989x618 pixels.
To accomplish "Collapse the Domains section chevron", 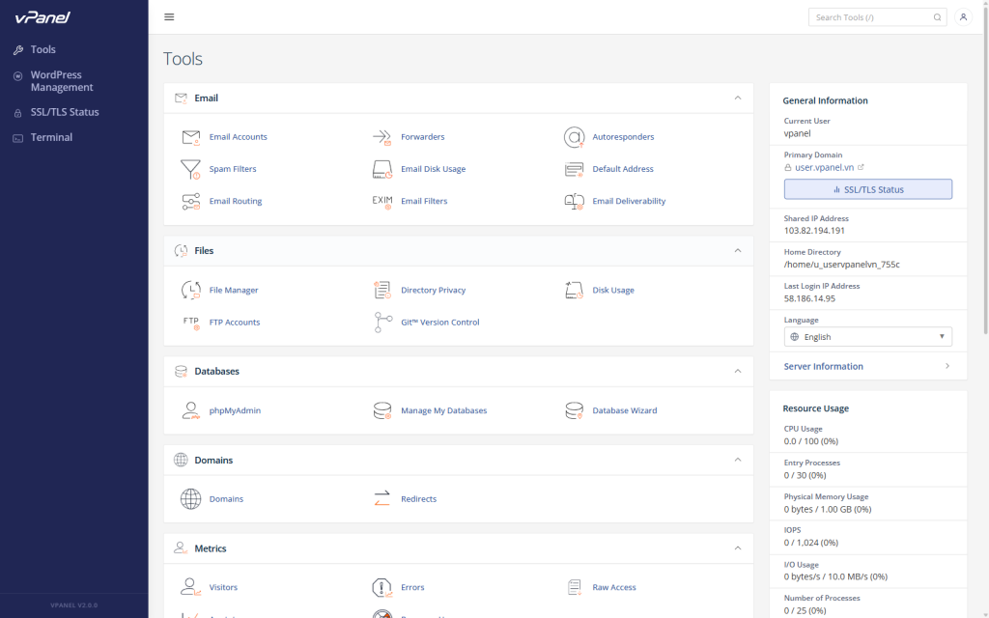I will tap(737, 460).
